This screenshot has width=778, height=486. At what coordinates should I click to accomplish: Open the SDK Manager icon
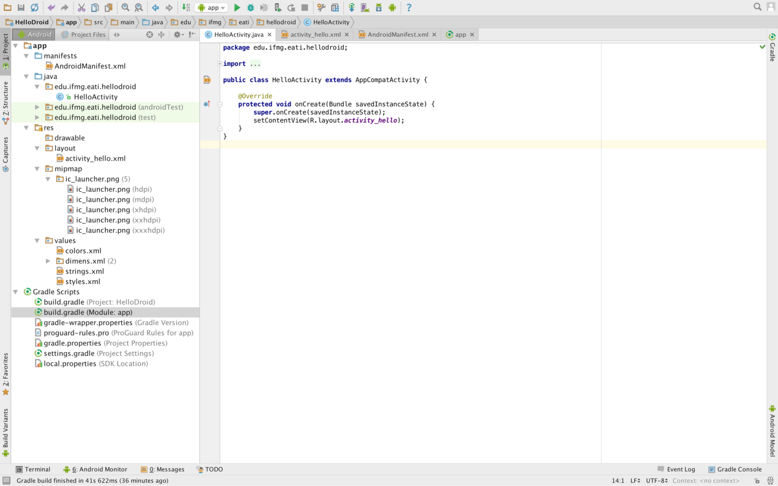coord(379,8)
